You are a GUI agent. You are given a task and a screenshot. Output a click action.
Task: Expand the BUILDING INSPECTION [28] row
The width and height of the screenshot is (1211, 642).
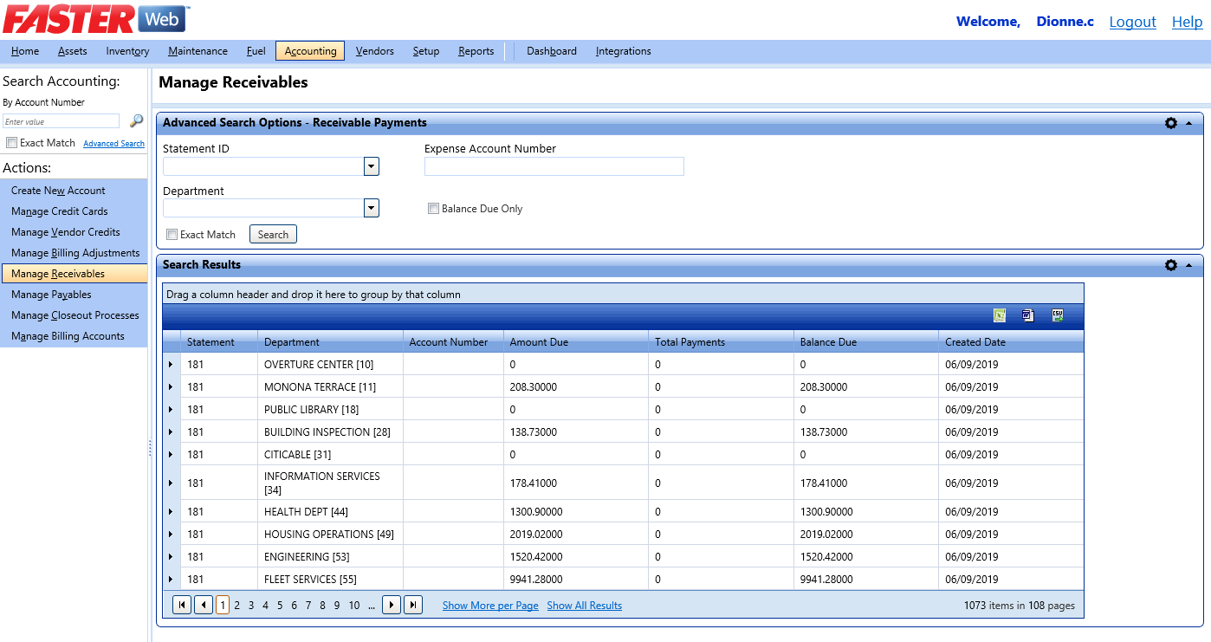pyautogui.click(x=171, y=432)
